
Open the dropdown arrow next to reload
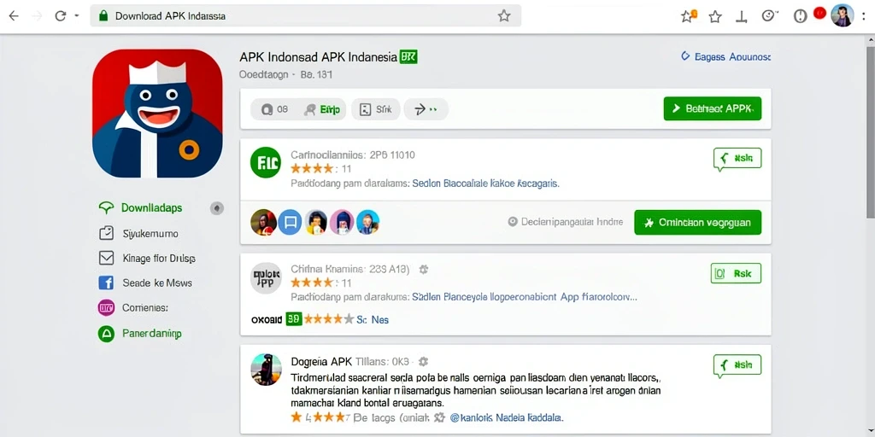(x=76, y=16)
